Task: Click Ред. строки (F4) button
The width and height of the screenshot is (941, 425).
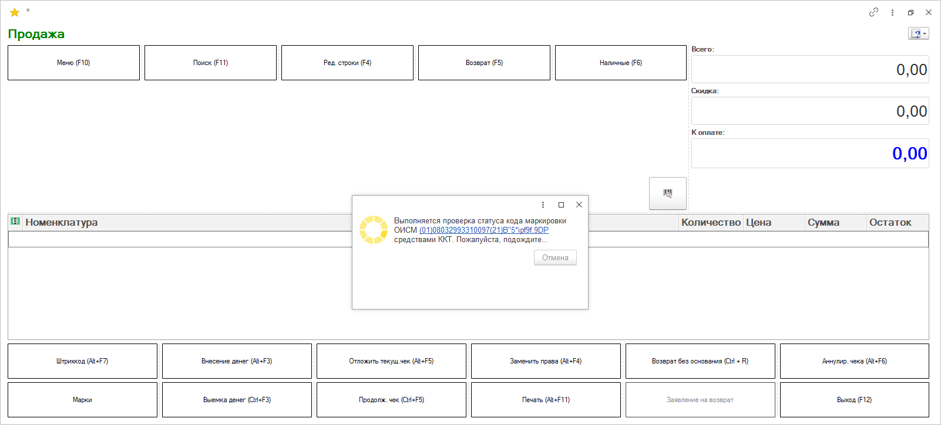Action: point(347,63)
